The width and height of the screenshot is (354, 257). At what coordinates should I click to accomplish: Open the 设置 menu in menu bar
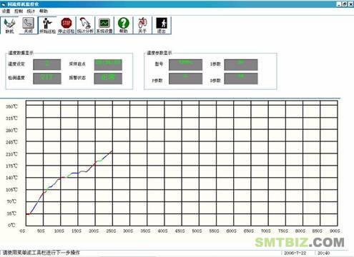click(6, 11)
